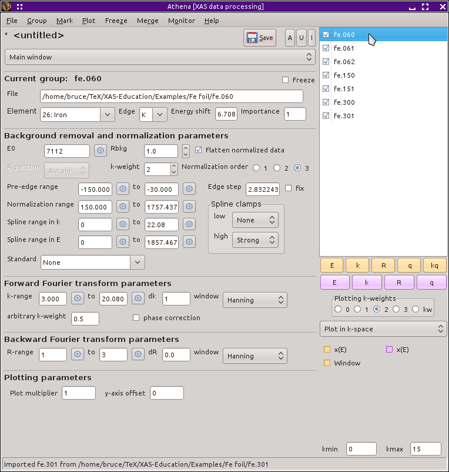
Task: Plot marked groups in energy with purple E
Action: [335, 282]
